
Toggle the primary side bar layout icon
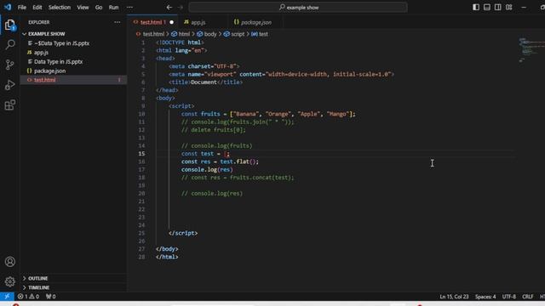click(x=476, y=8)
